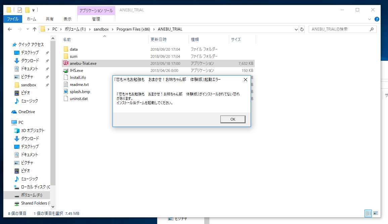The image size is (388, 224).
Task: Switch to the ホーム ribbon tab
Action: pyautogui.click(x=32, y=19)
